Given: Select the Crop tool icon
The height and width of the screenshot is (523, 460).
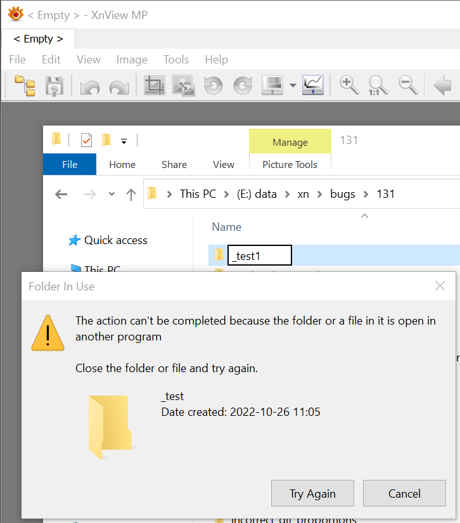Looking at the screenshot, I should click(x=154, y=85).
